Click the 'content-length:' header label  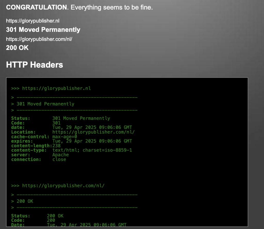(32, 146)
